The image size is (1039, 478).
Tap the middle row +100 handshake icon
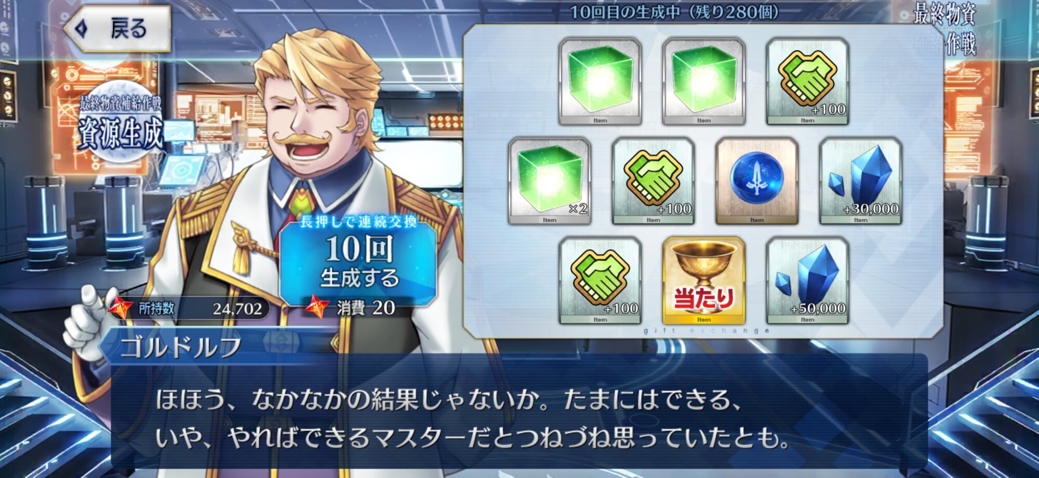click(654, 181)
